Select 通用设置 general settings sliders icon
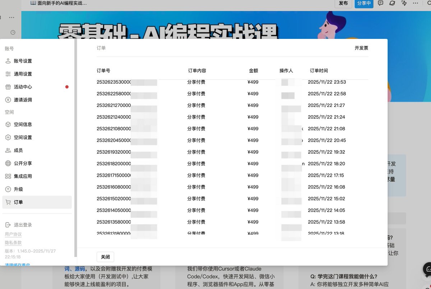Image resolution: width=431 pixels, height=289 pixels. tap(25, 74)
